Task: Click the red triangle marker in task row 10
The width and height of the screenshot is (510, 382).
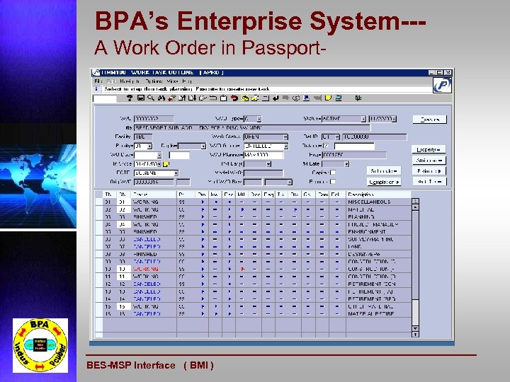Action: click(x=242, y=269)
